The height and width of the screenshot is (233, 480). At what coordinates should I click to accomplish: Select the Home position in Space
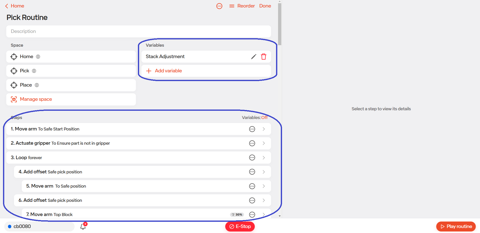click(71, 57)
